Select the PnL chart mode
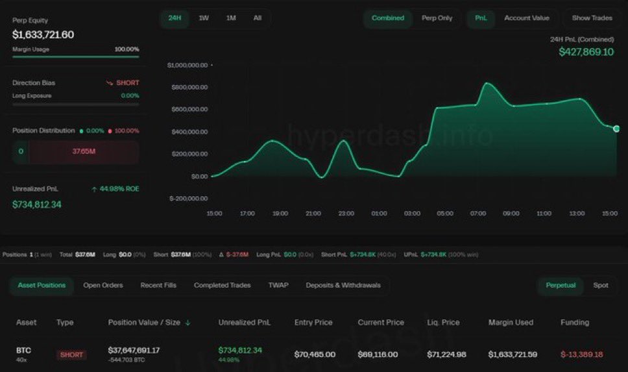Viewport: 628px width, 372px height. tap(481, 18)
